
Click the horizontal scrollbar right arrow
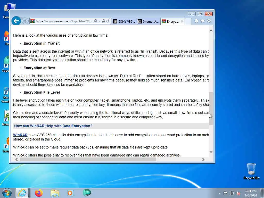pyautogui.click(x=203, y=159)
